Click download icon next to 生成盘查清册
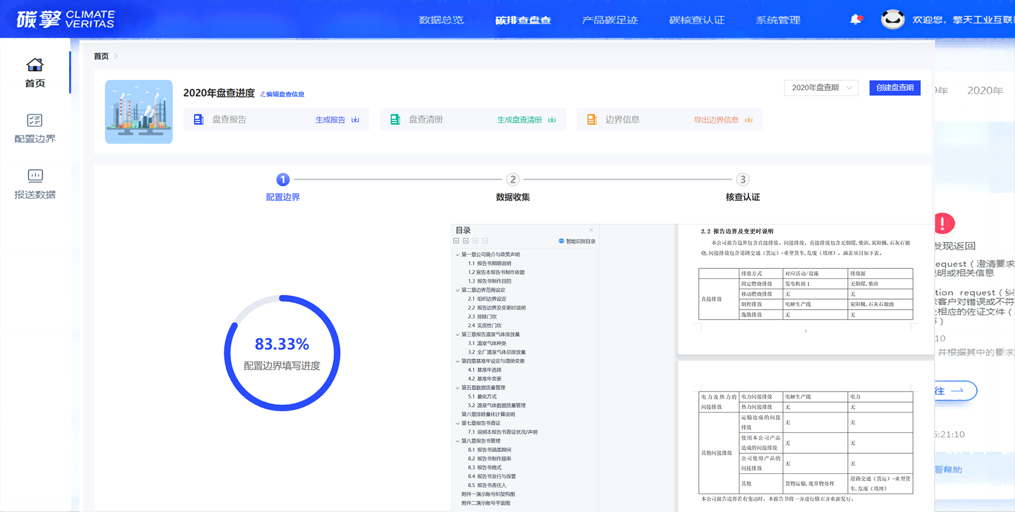1015x512 pixels. (x=552, y=119)
